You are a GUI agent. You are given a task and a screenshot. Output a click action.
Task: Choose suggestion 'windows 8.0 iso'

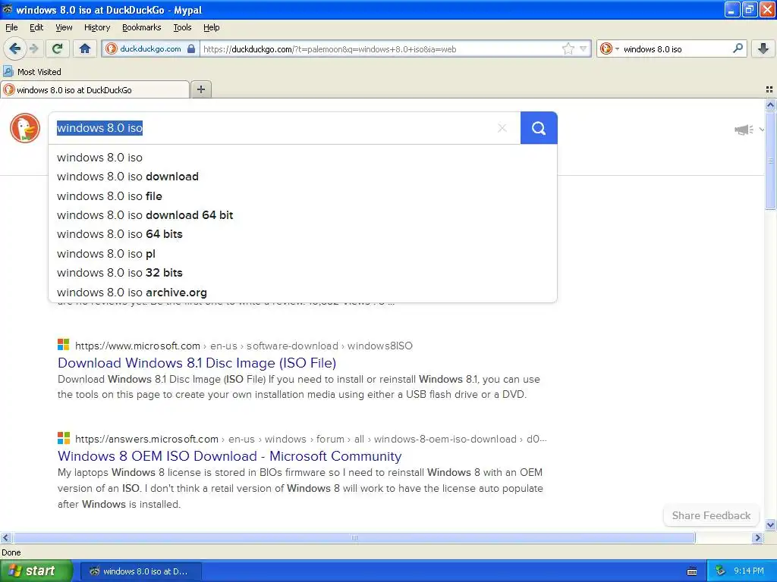pos(303,158)
